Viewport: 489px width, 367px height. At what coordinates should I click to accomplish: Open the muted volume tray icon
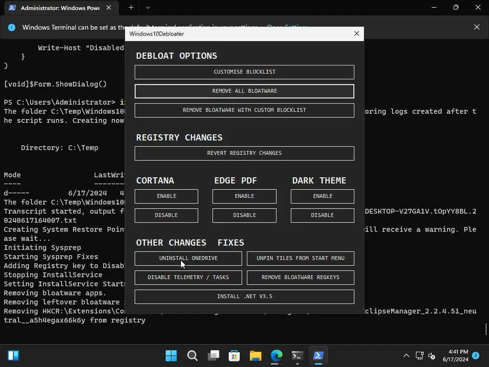click(432, 356)
